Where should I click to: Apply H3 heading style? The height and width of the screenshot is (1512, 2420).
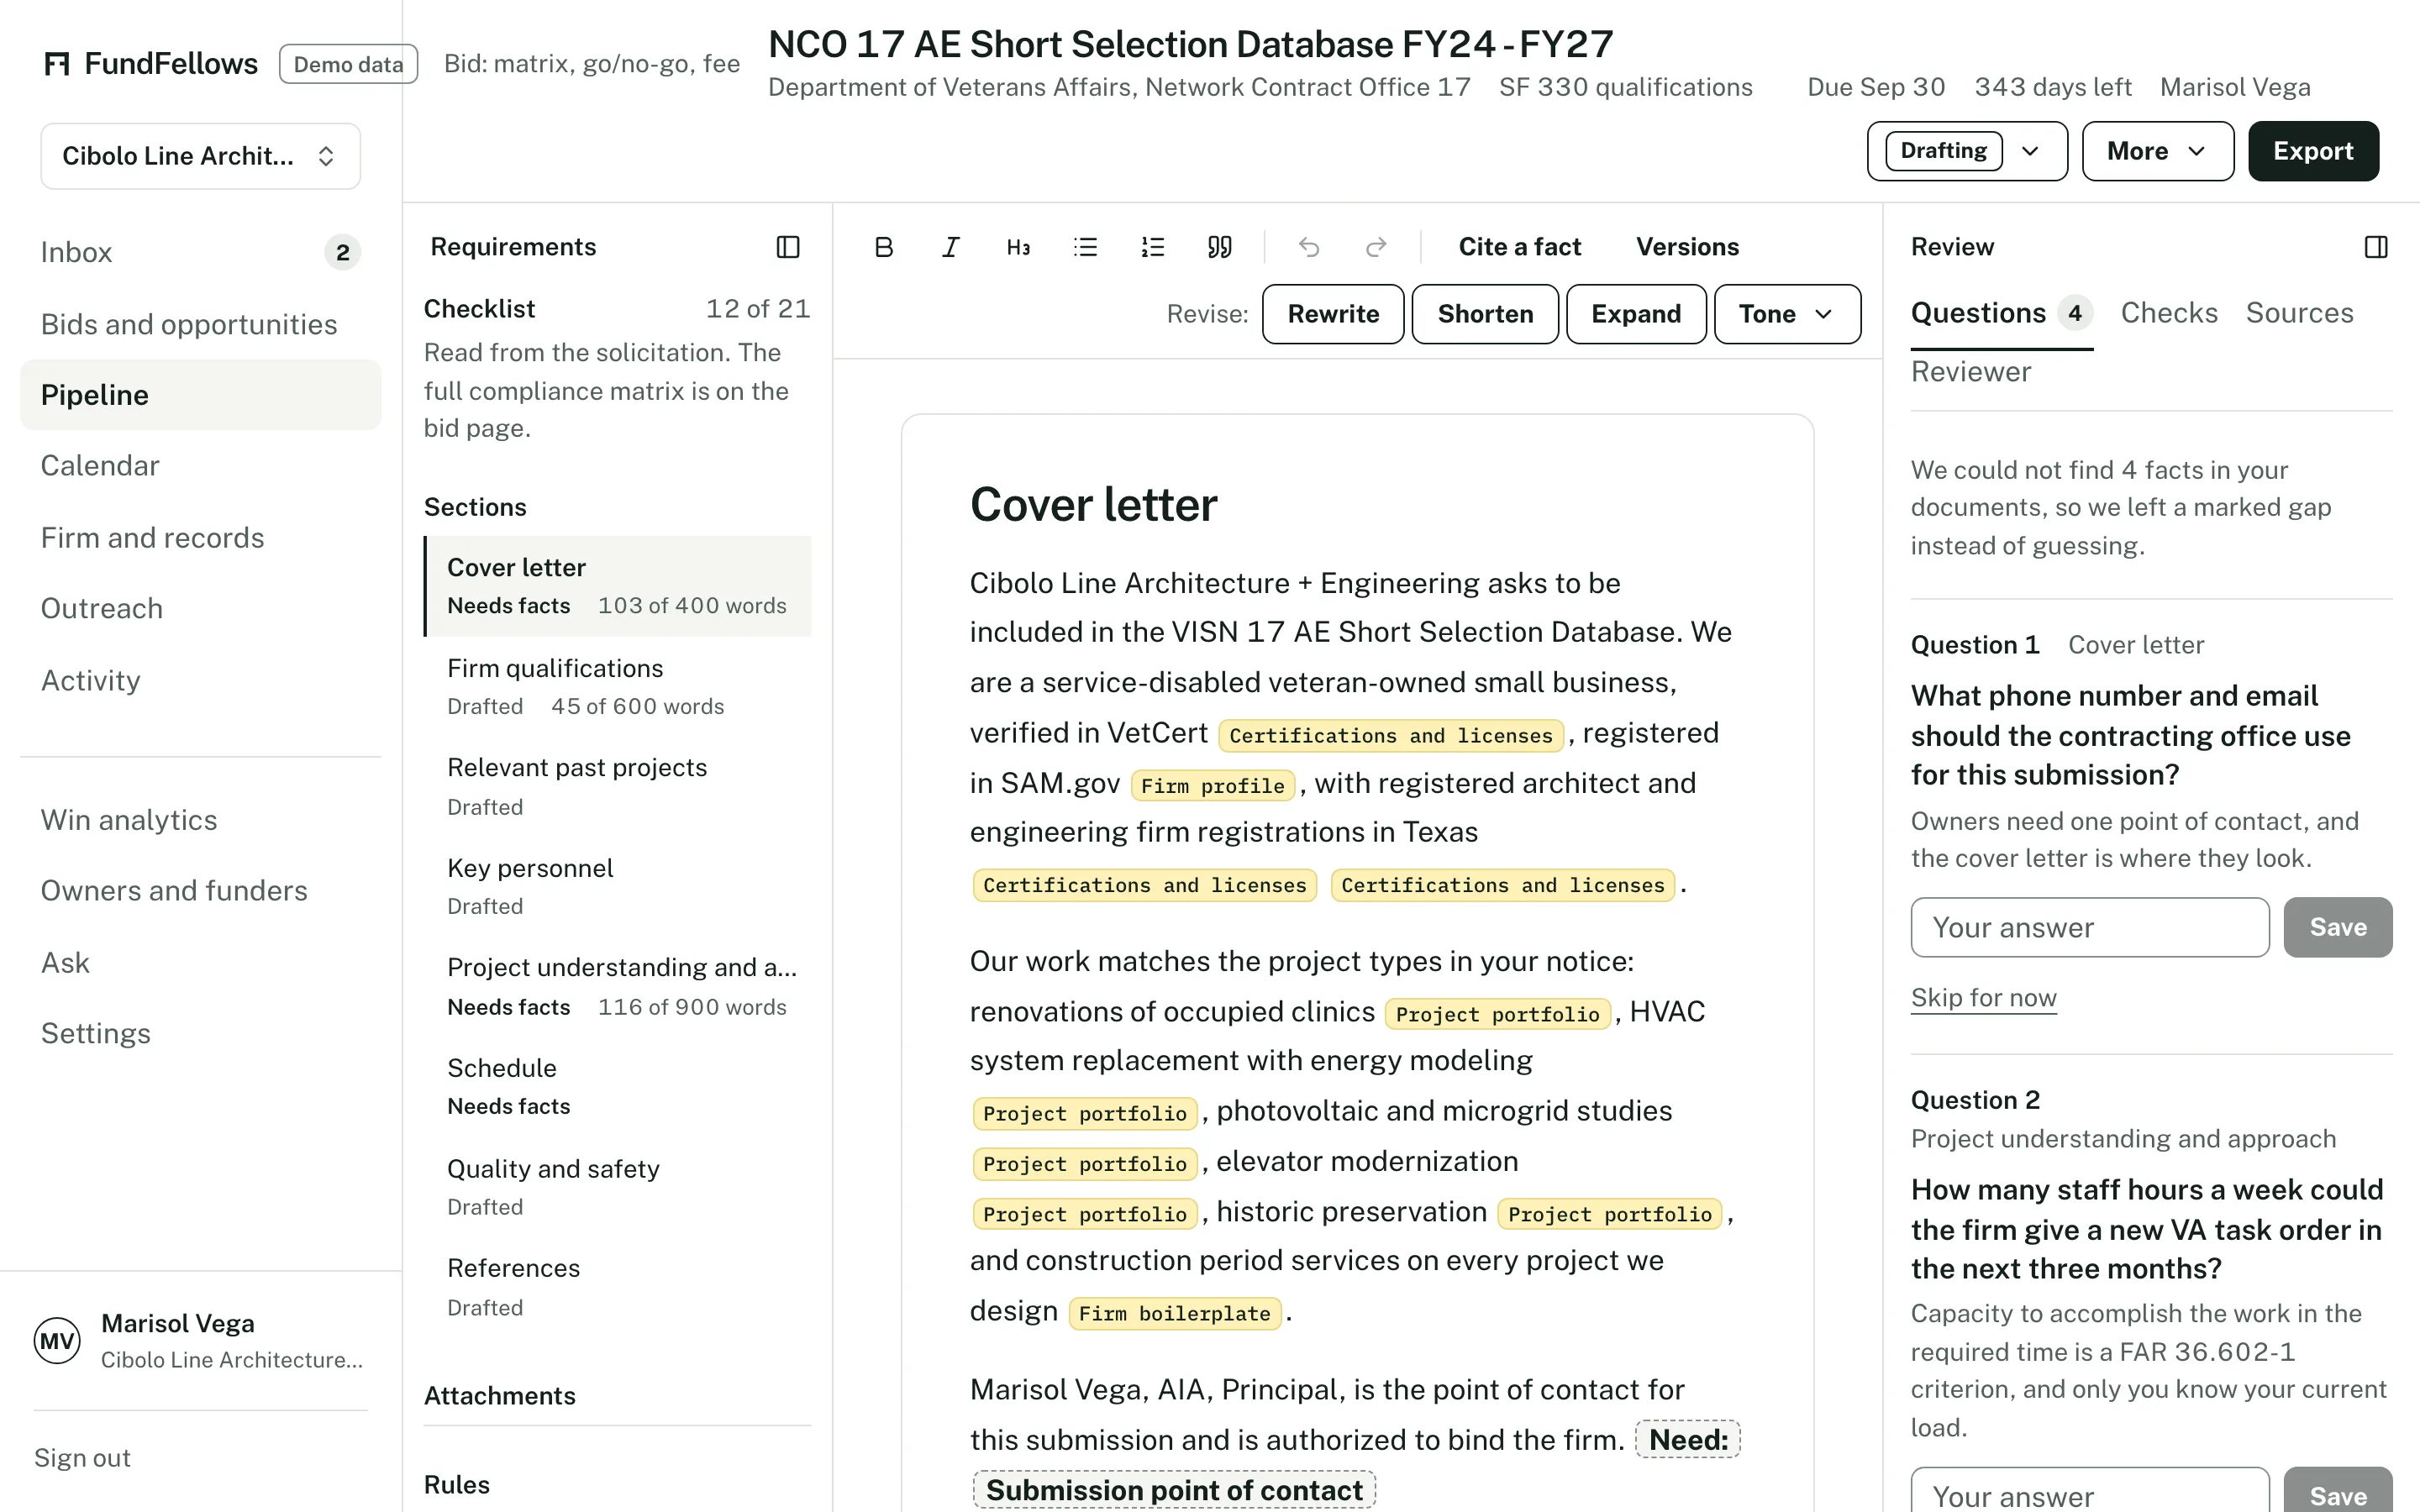(1018, 247)
